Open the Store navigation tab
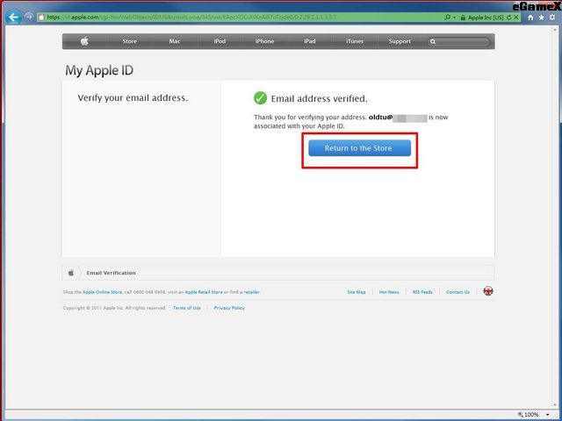The width and height of the screenshot is (562, 421). pyautogui.click(x=129, y=41)
